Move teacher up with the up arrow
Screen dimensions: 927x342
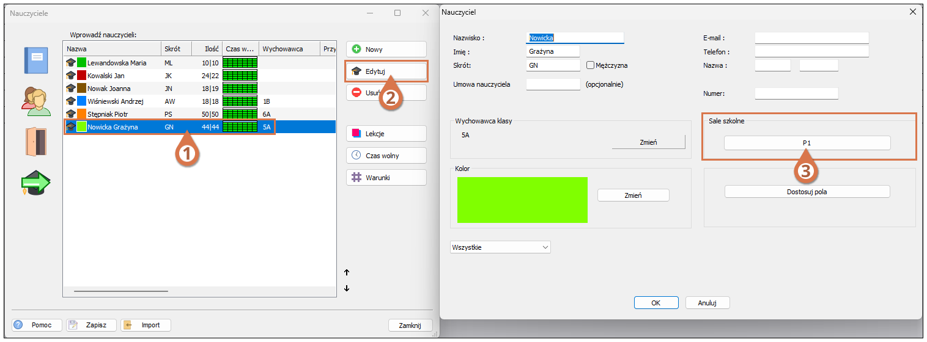[x=347, y=272]
